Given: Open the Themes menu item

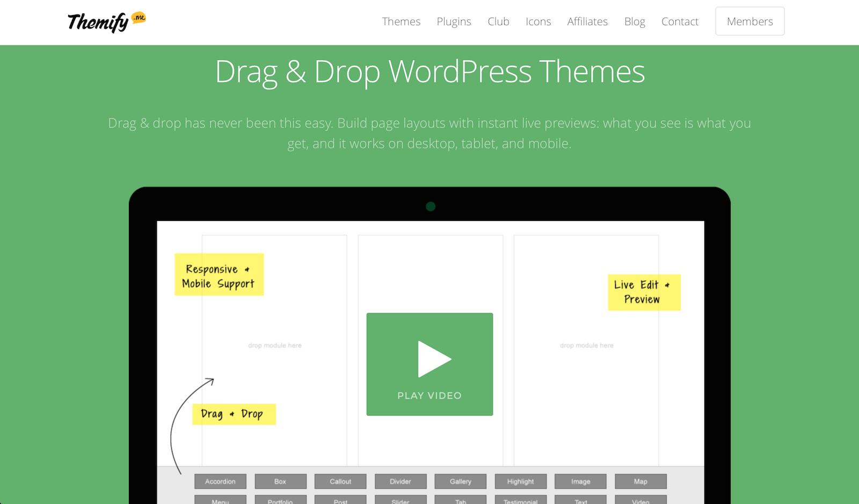Looking at the screenshot, I should coord(401,21).
